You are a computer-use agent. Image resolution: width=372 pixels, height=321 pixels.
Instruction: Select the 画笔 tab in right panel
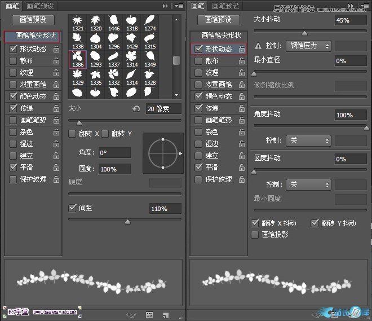coord(197,6)
